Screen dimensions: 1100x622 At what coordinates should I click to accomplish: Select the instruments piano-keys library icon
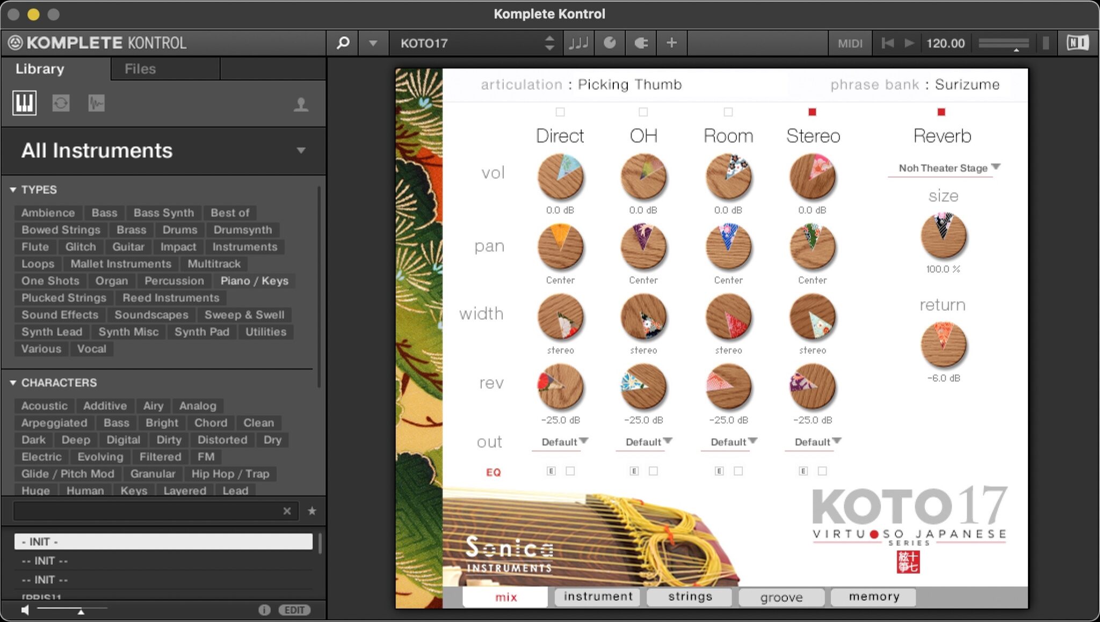[25, 103]
